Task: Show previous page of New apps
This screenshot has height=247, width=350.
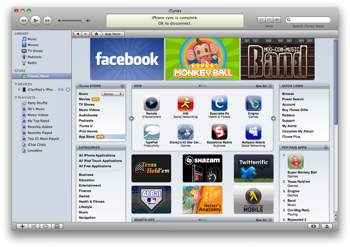Action: [x=132, y=118]
